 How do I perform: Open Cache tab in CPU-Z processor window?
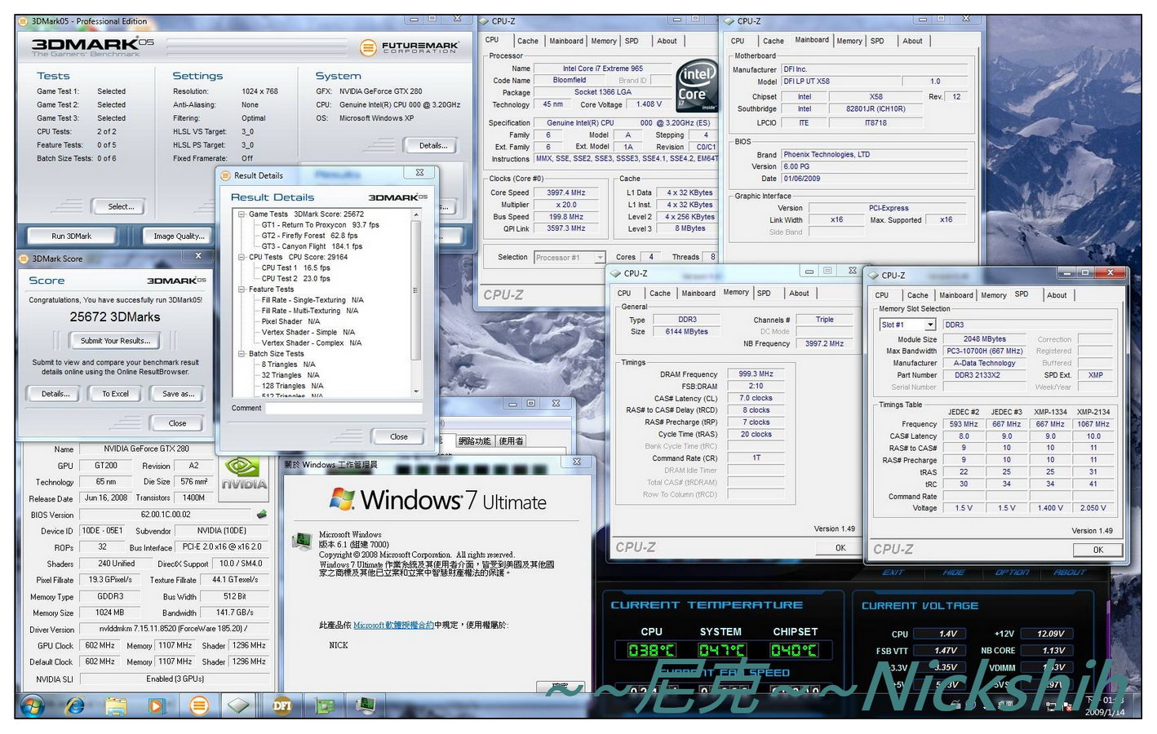(528, 41)
